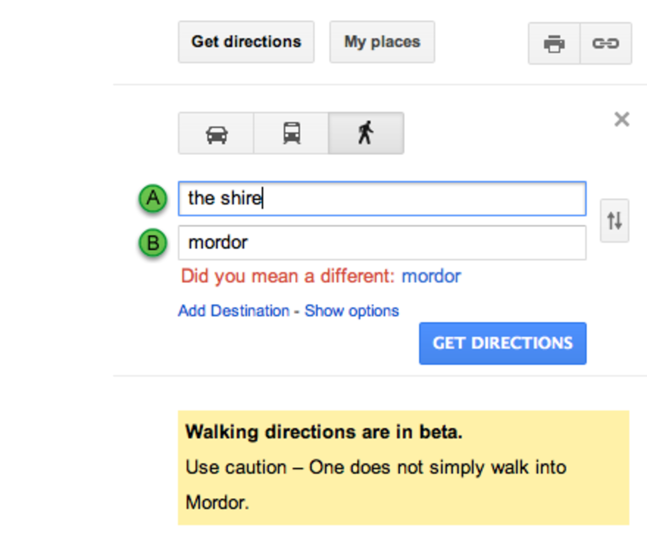
Task: Click the chain link share icon
Action: 606,43
